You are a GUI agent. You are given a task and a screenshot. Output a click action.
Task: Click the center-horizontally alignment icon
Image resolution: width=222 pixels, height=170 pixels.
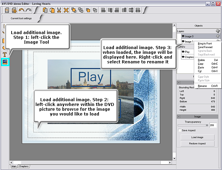pyautogui.click(x=131, y=10)
